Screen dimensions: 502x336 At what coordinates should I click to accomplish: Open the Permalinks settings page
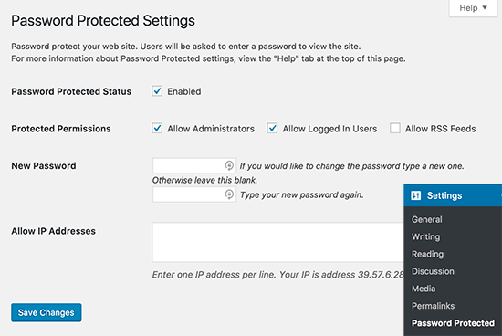[433, 306]
